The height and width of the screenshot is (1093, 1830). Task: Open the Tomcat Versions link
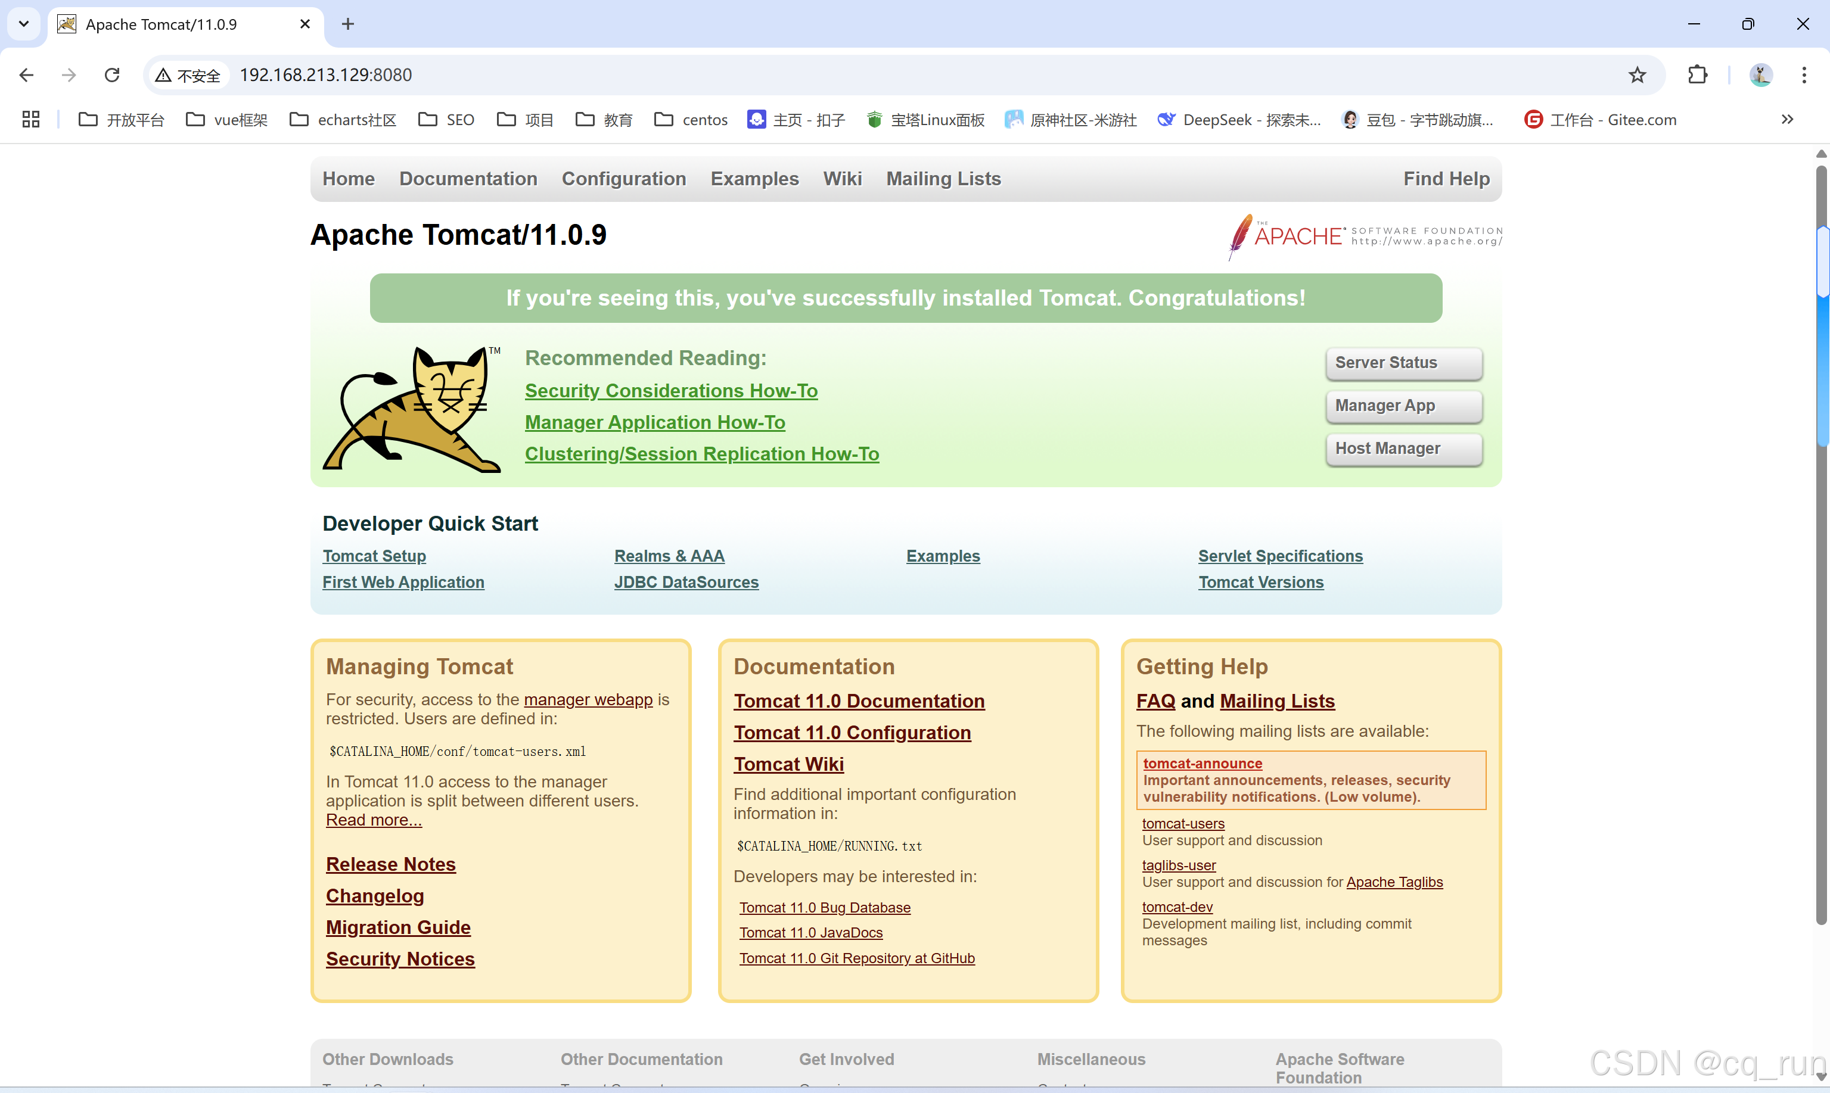[x=1260, y=582]
